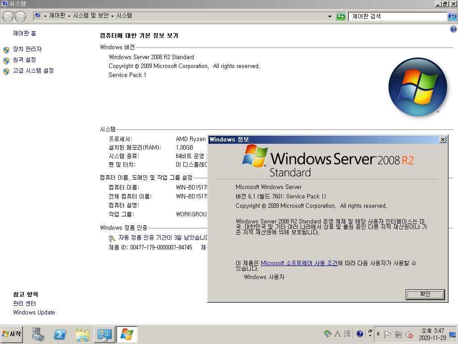Viewport: 458px width, 344px height.
Task: Click the green refresh icon next to address bar
Action: point(341,17)
